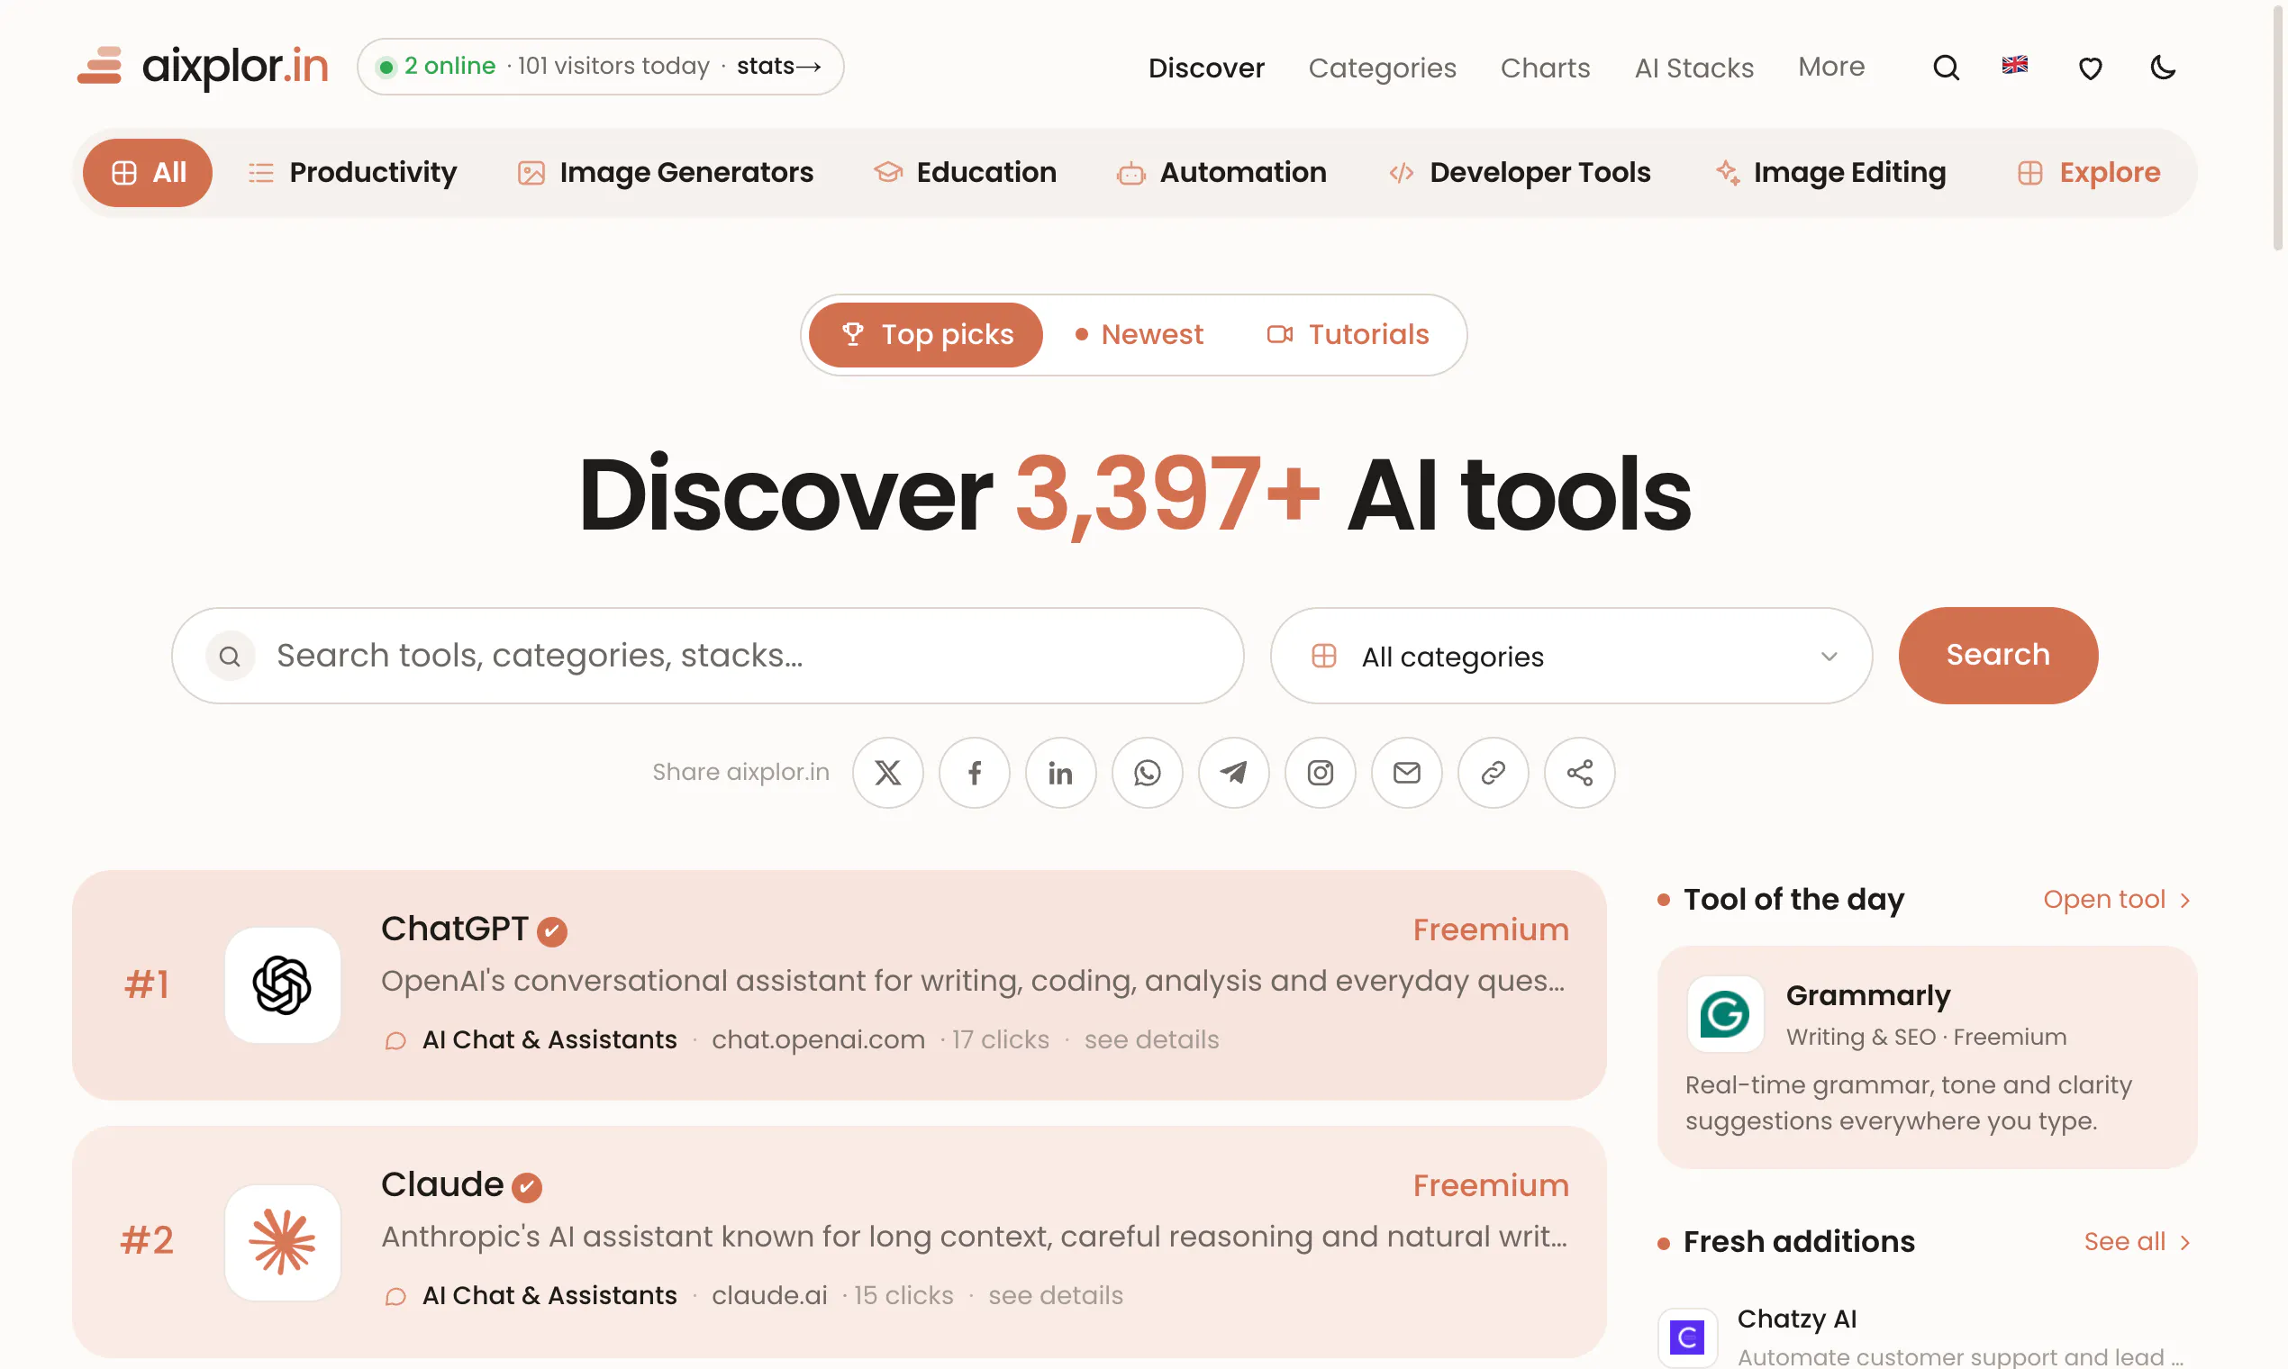Image resolution: width=2288 pixels, height=1369 pixels.
Task: Copy link chain icon
Action: [1493, 772]
